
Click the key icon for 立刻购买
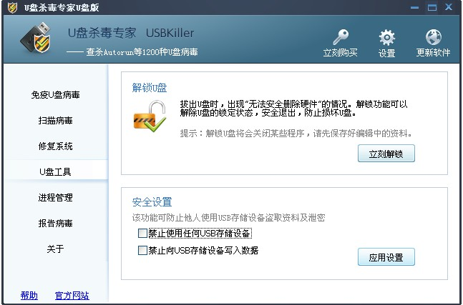341,37
